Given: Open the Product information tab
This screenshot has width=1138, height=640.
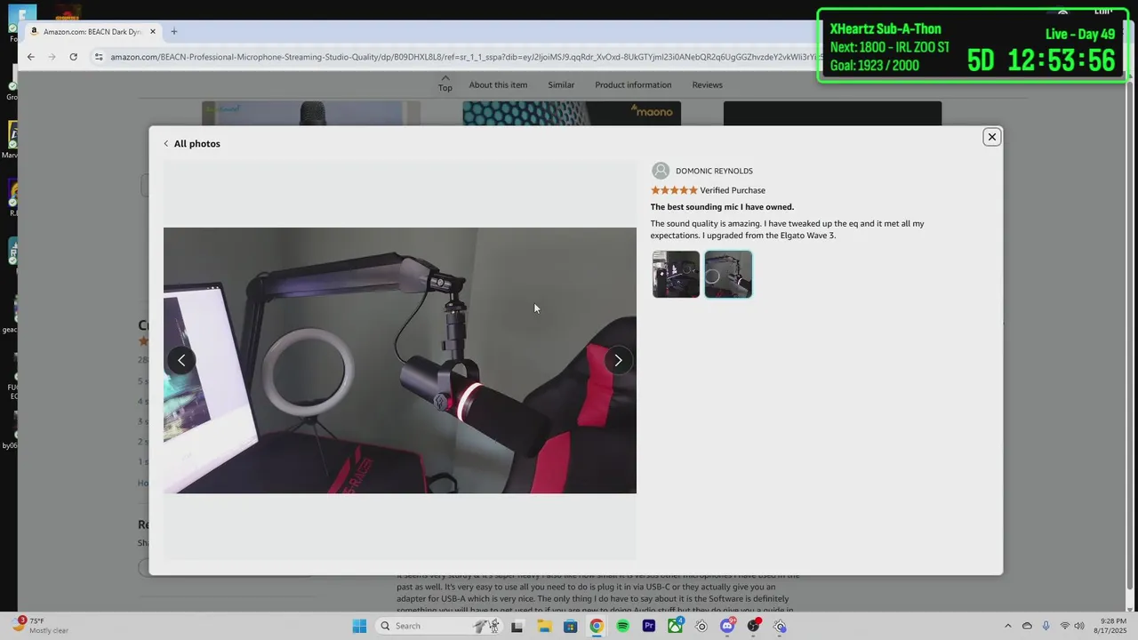Looking at the screenshot, I should [633, 84].
